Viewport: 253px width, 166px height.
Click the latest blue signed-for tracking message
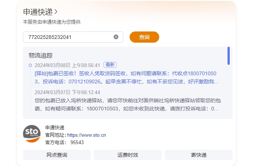[x=127, y=77]
